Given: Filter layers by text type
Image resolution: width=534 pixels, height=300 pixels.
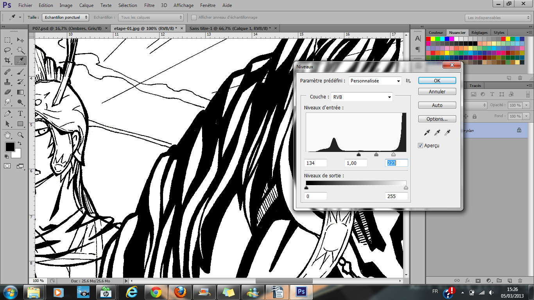Looking at the screenshot, I should [x=492, y=94].
